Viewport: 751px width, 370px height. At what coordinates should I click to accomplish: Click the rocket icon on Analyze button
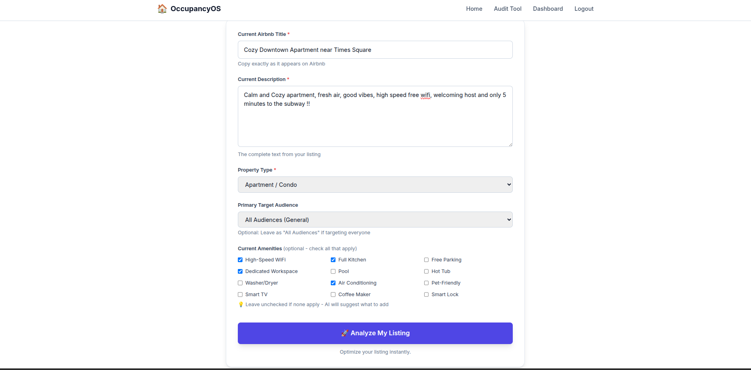344,333
